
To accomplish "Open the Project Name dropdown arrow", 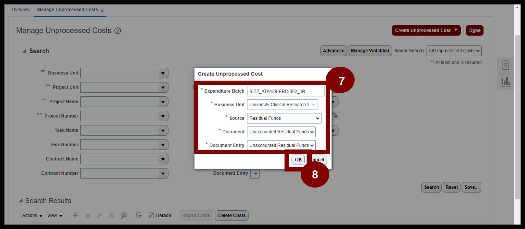I will pyautogui.click(x=163, y=101).
